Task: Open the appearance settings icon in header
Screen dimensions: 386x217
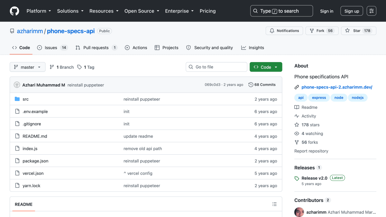Action: coord(372,11)
